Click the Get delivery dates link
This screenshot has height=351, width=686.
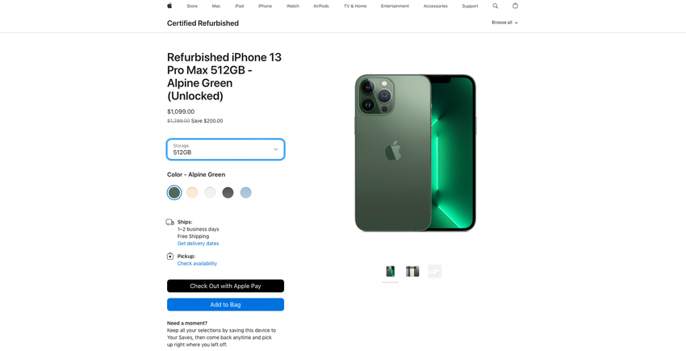point(198,244)
